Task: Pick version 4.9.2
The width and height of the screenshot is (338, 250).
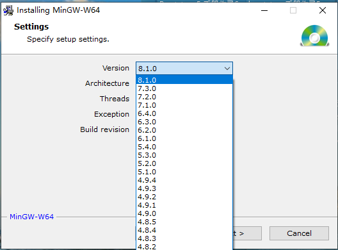Action: [184, 197]
